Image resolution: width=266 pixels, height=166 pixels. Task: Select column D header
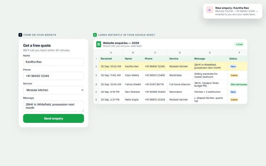[180, 53]
